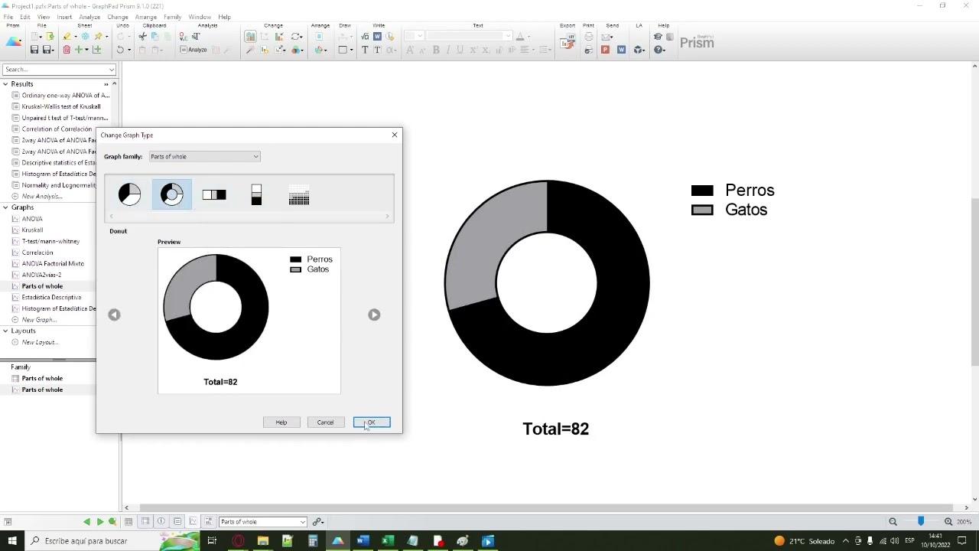979x551 pixels.
Task: Close the Change Graph Type dialog
Action: tap(395, 135)
